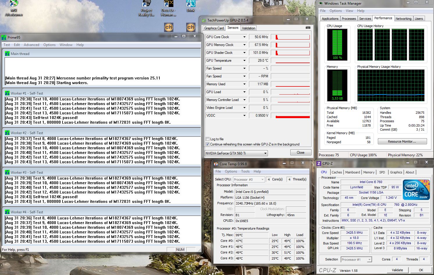Open the NVIDIA GeForce GTX 560 Ti selector
The image size is (434, 275).
pyautogui.click(x=236, y=153)
